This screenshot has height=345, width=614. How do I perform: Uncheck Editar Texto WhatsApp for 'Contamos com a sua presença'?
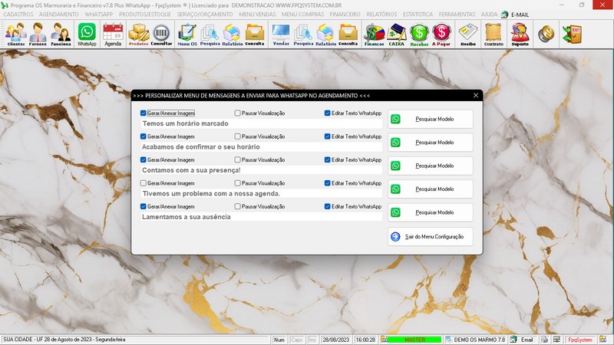pos(328,159)
